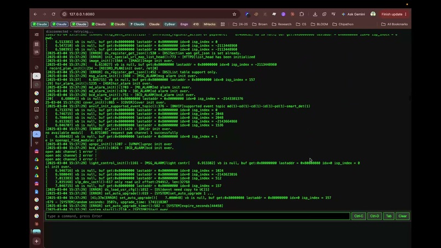Click the onvif_init_supported_event_topic log line
441x248 pixels.
178,106
